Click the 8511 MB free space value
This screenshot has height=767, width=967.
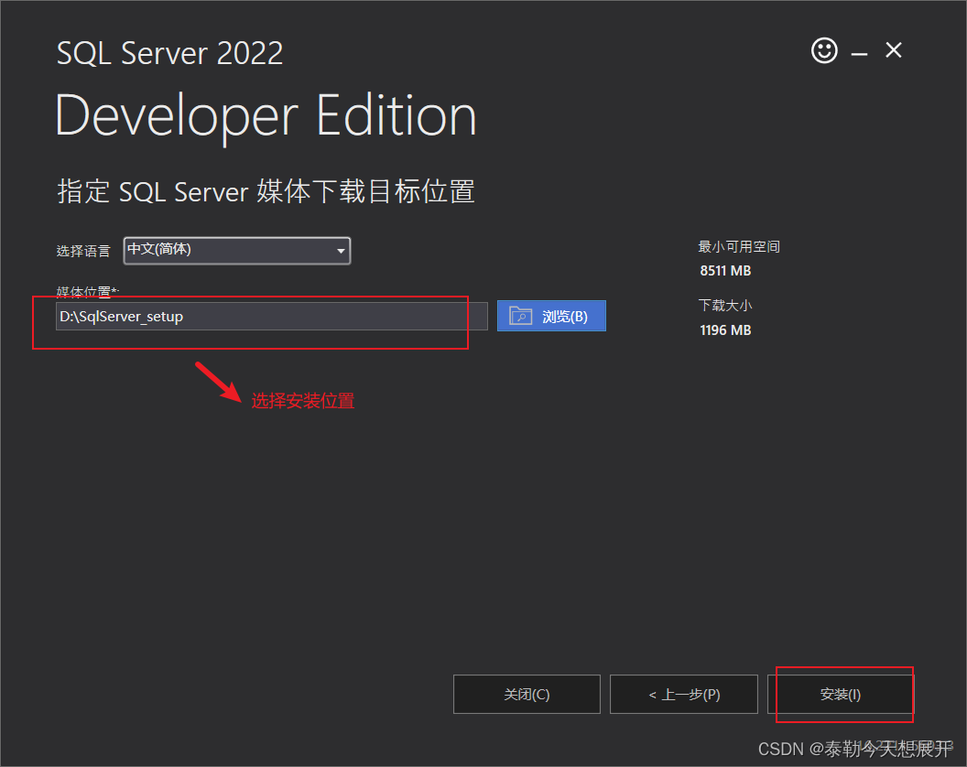(x=725, y=271)
